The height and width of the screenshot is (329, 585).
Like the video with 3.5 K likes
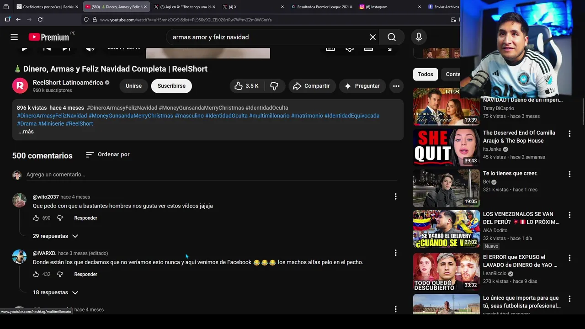tap(247, 86)
